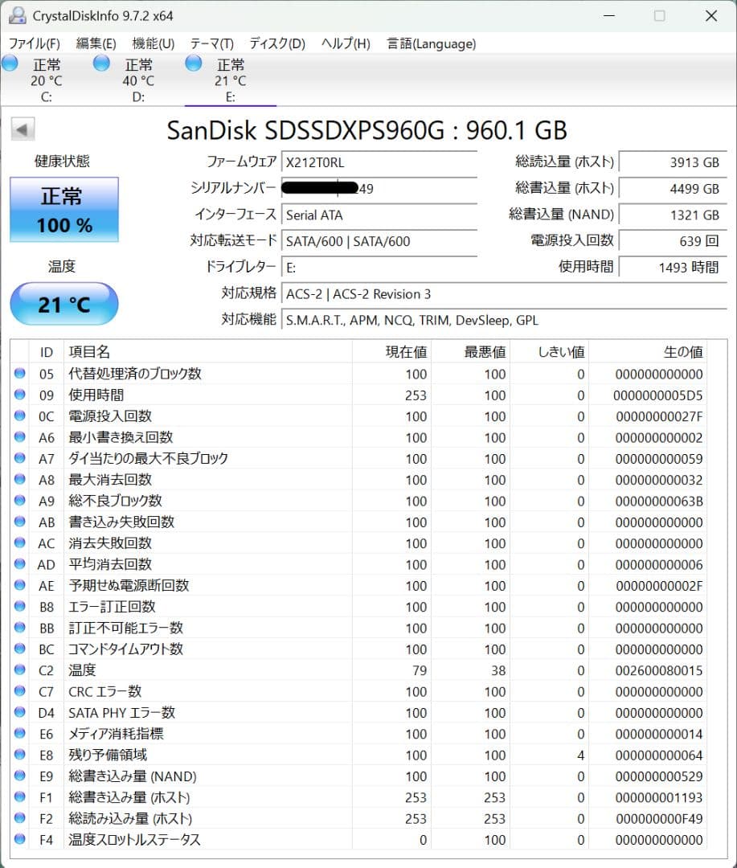737x868 pixels.
Task: Open the テーマ menu
Action: [211, 44]
